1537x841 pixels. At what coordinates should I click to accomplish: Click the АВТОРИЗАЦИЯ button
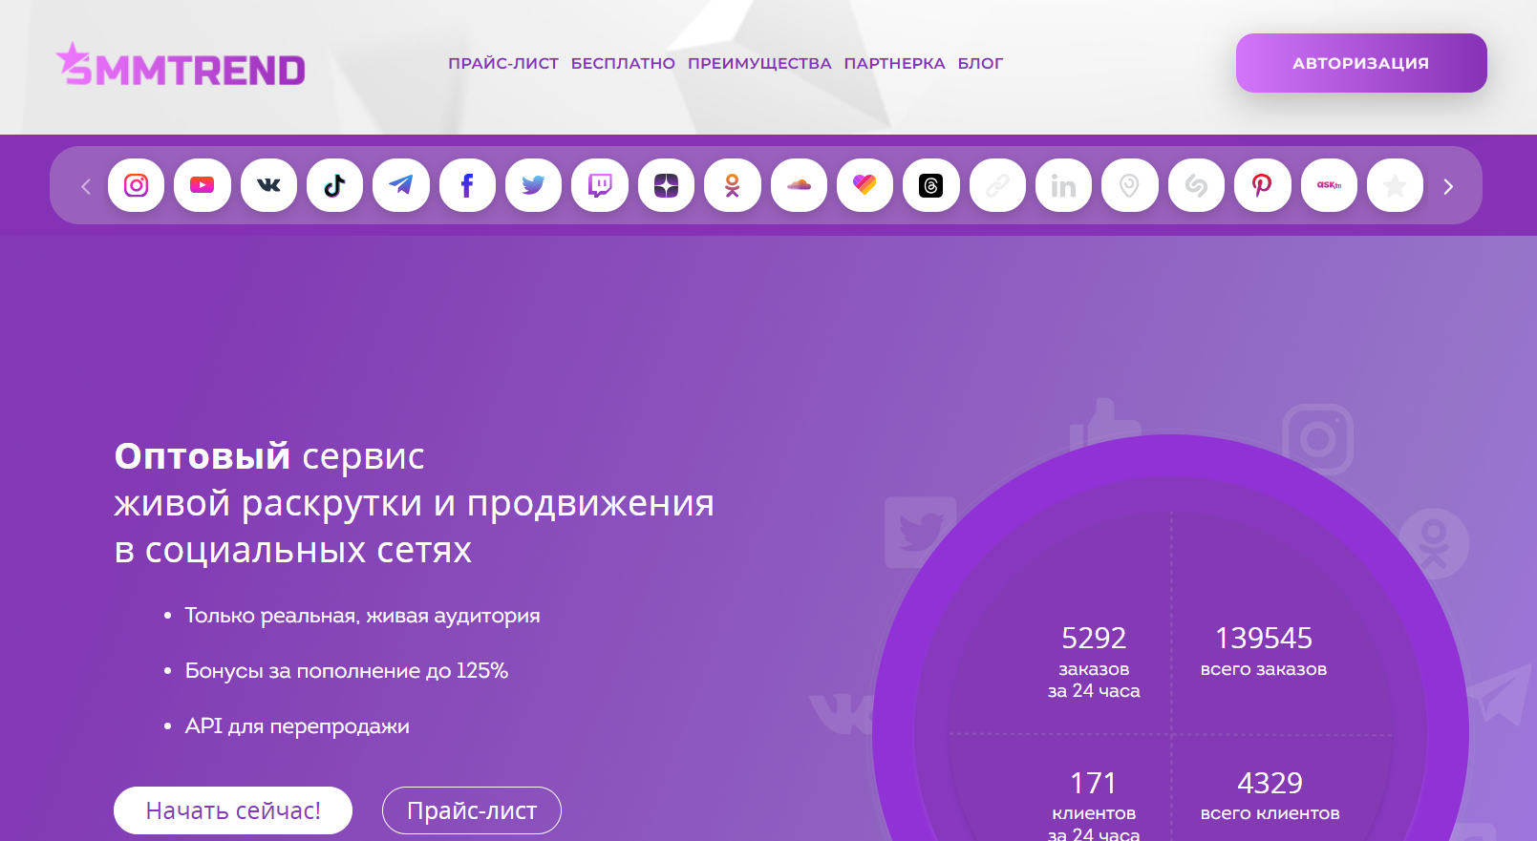1361,63
